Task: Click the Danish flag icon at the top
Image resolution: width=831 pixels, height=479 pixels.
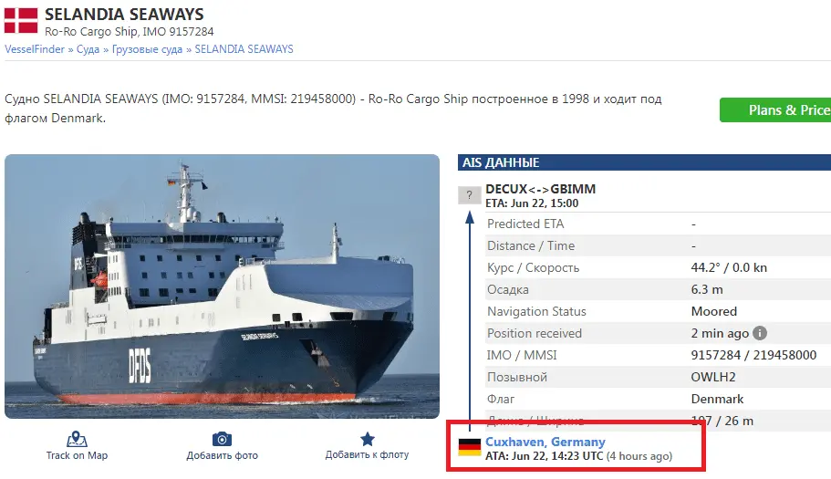Action: click(21, 20)
